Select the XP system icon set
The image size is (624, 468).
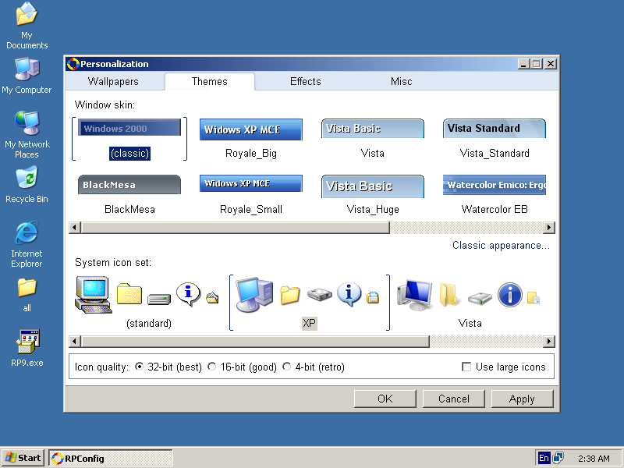[309, 303]
